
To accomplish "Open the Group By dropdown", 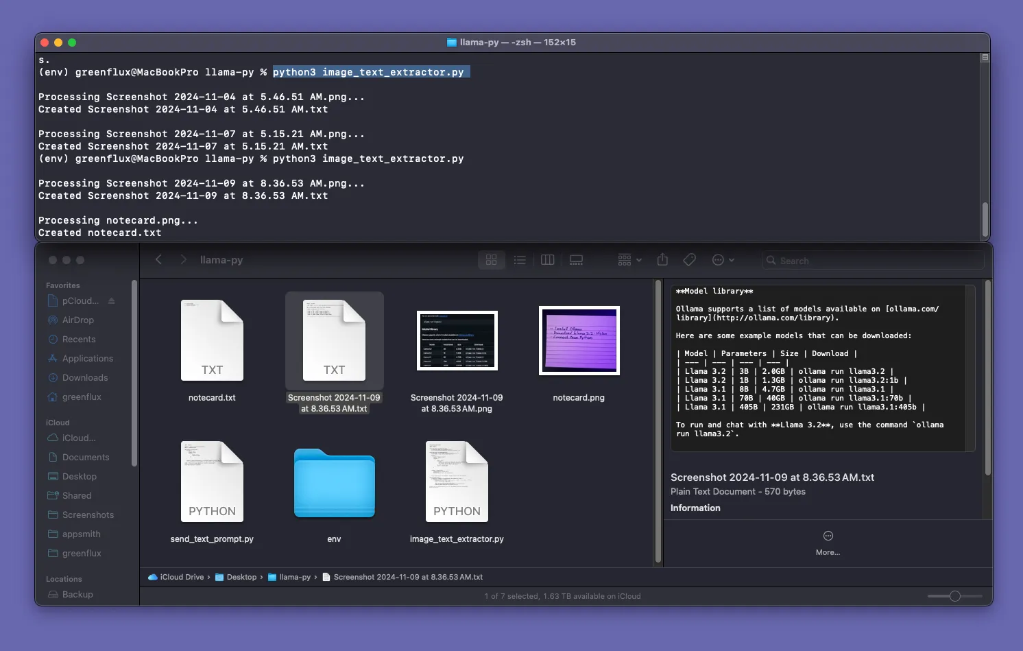I will (x=629, y=260).
